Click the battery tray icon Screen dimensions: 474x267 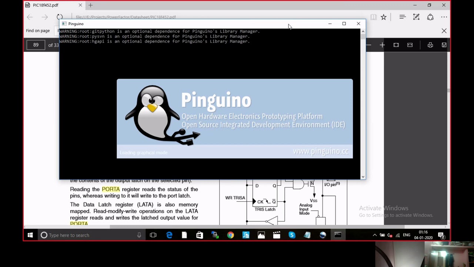[x=382, y=235]
